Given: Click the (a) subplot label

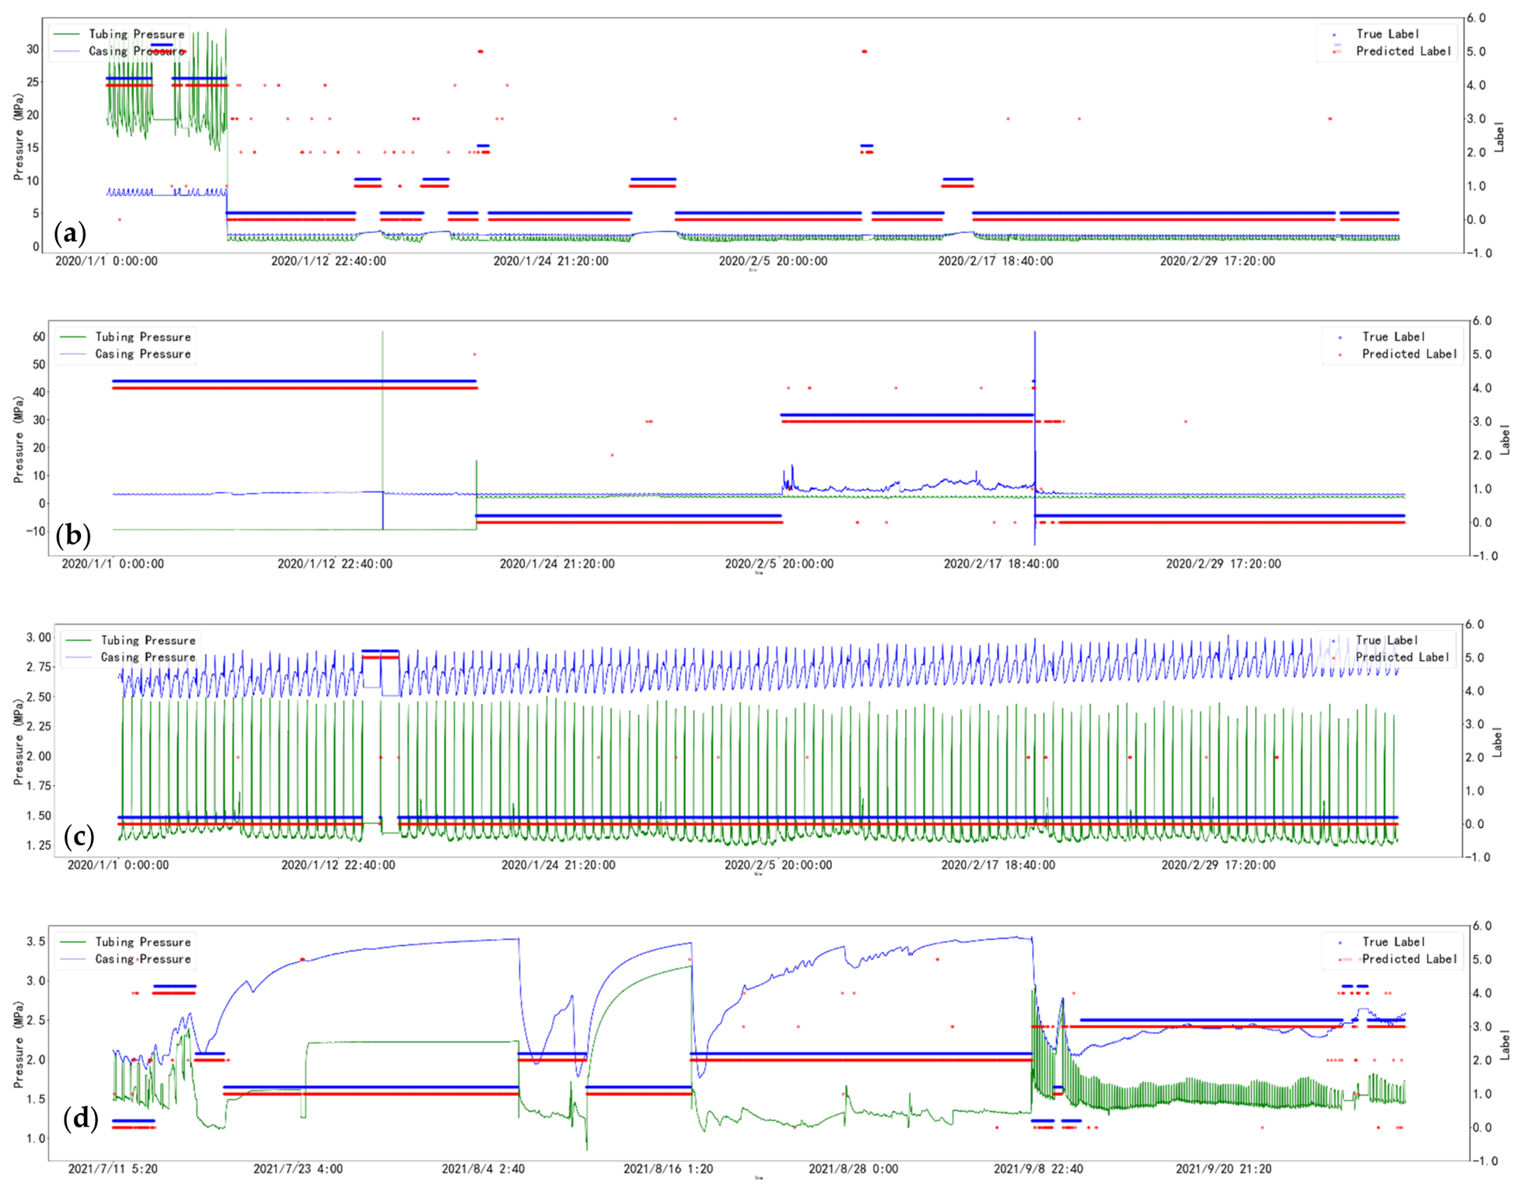Looking at the screenshot, I should coord(70,232).
